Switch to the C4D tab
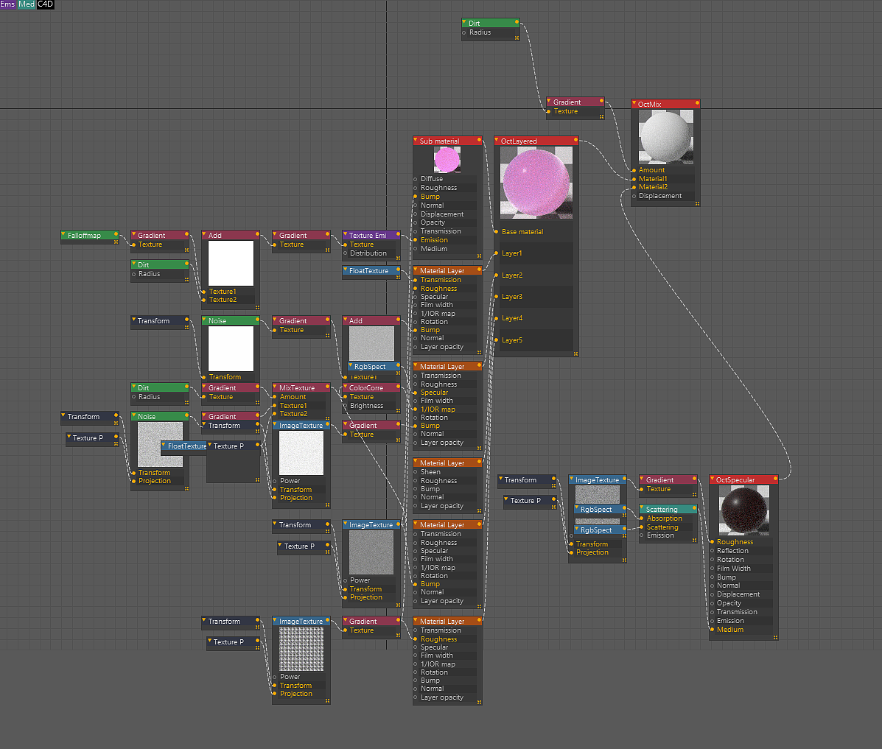Image resolution: width=882 pixels, height=749 pixels. [46, 4]
